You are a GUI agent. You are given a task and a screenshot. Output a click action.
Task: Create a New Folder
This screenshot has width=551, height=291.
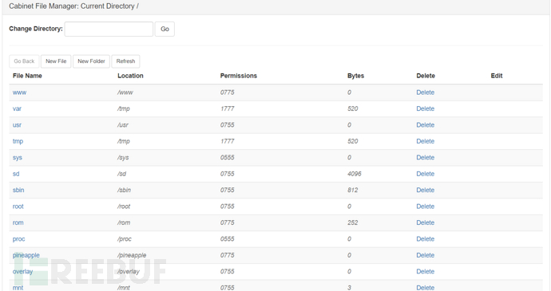91,61
